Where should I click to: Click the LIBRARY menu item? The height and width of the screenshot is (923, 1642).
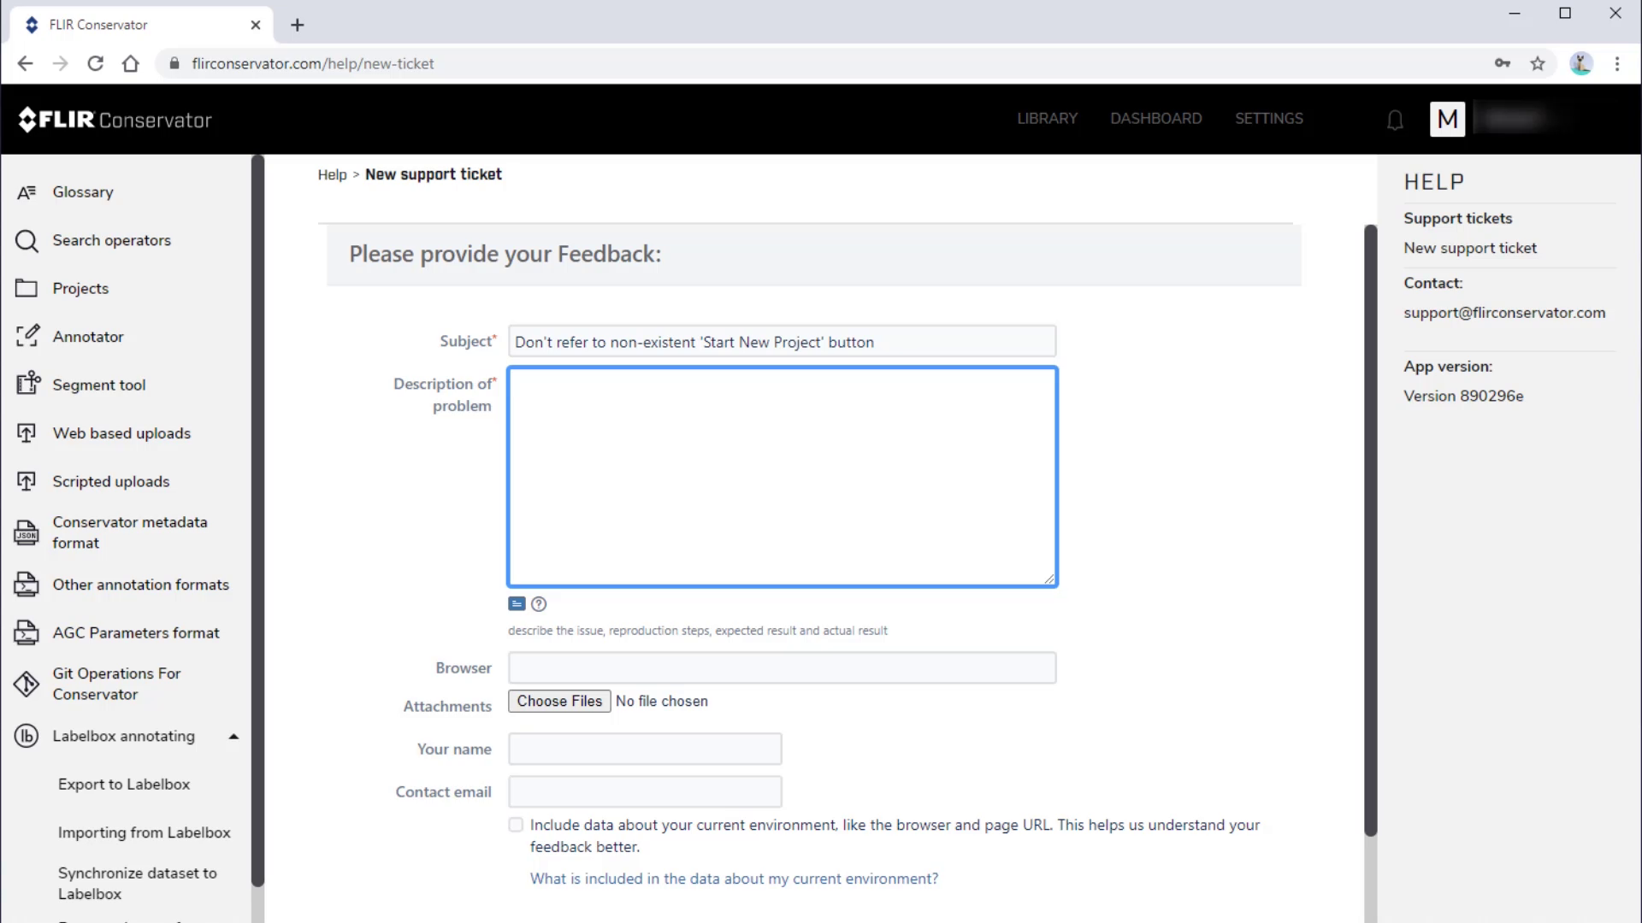coord(1048,118)
